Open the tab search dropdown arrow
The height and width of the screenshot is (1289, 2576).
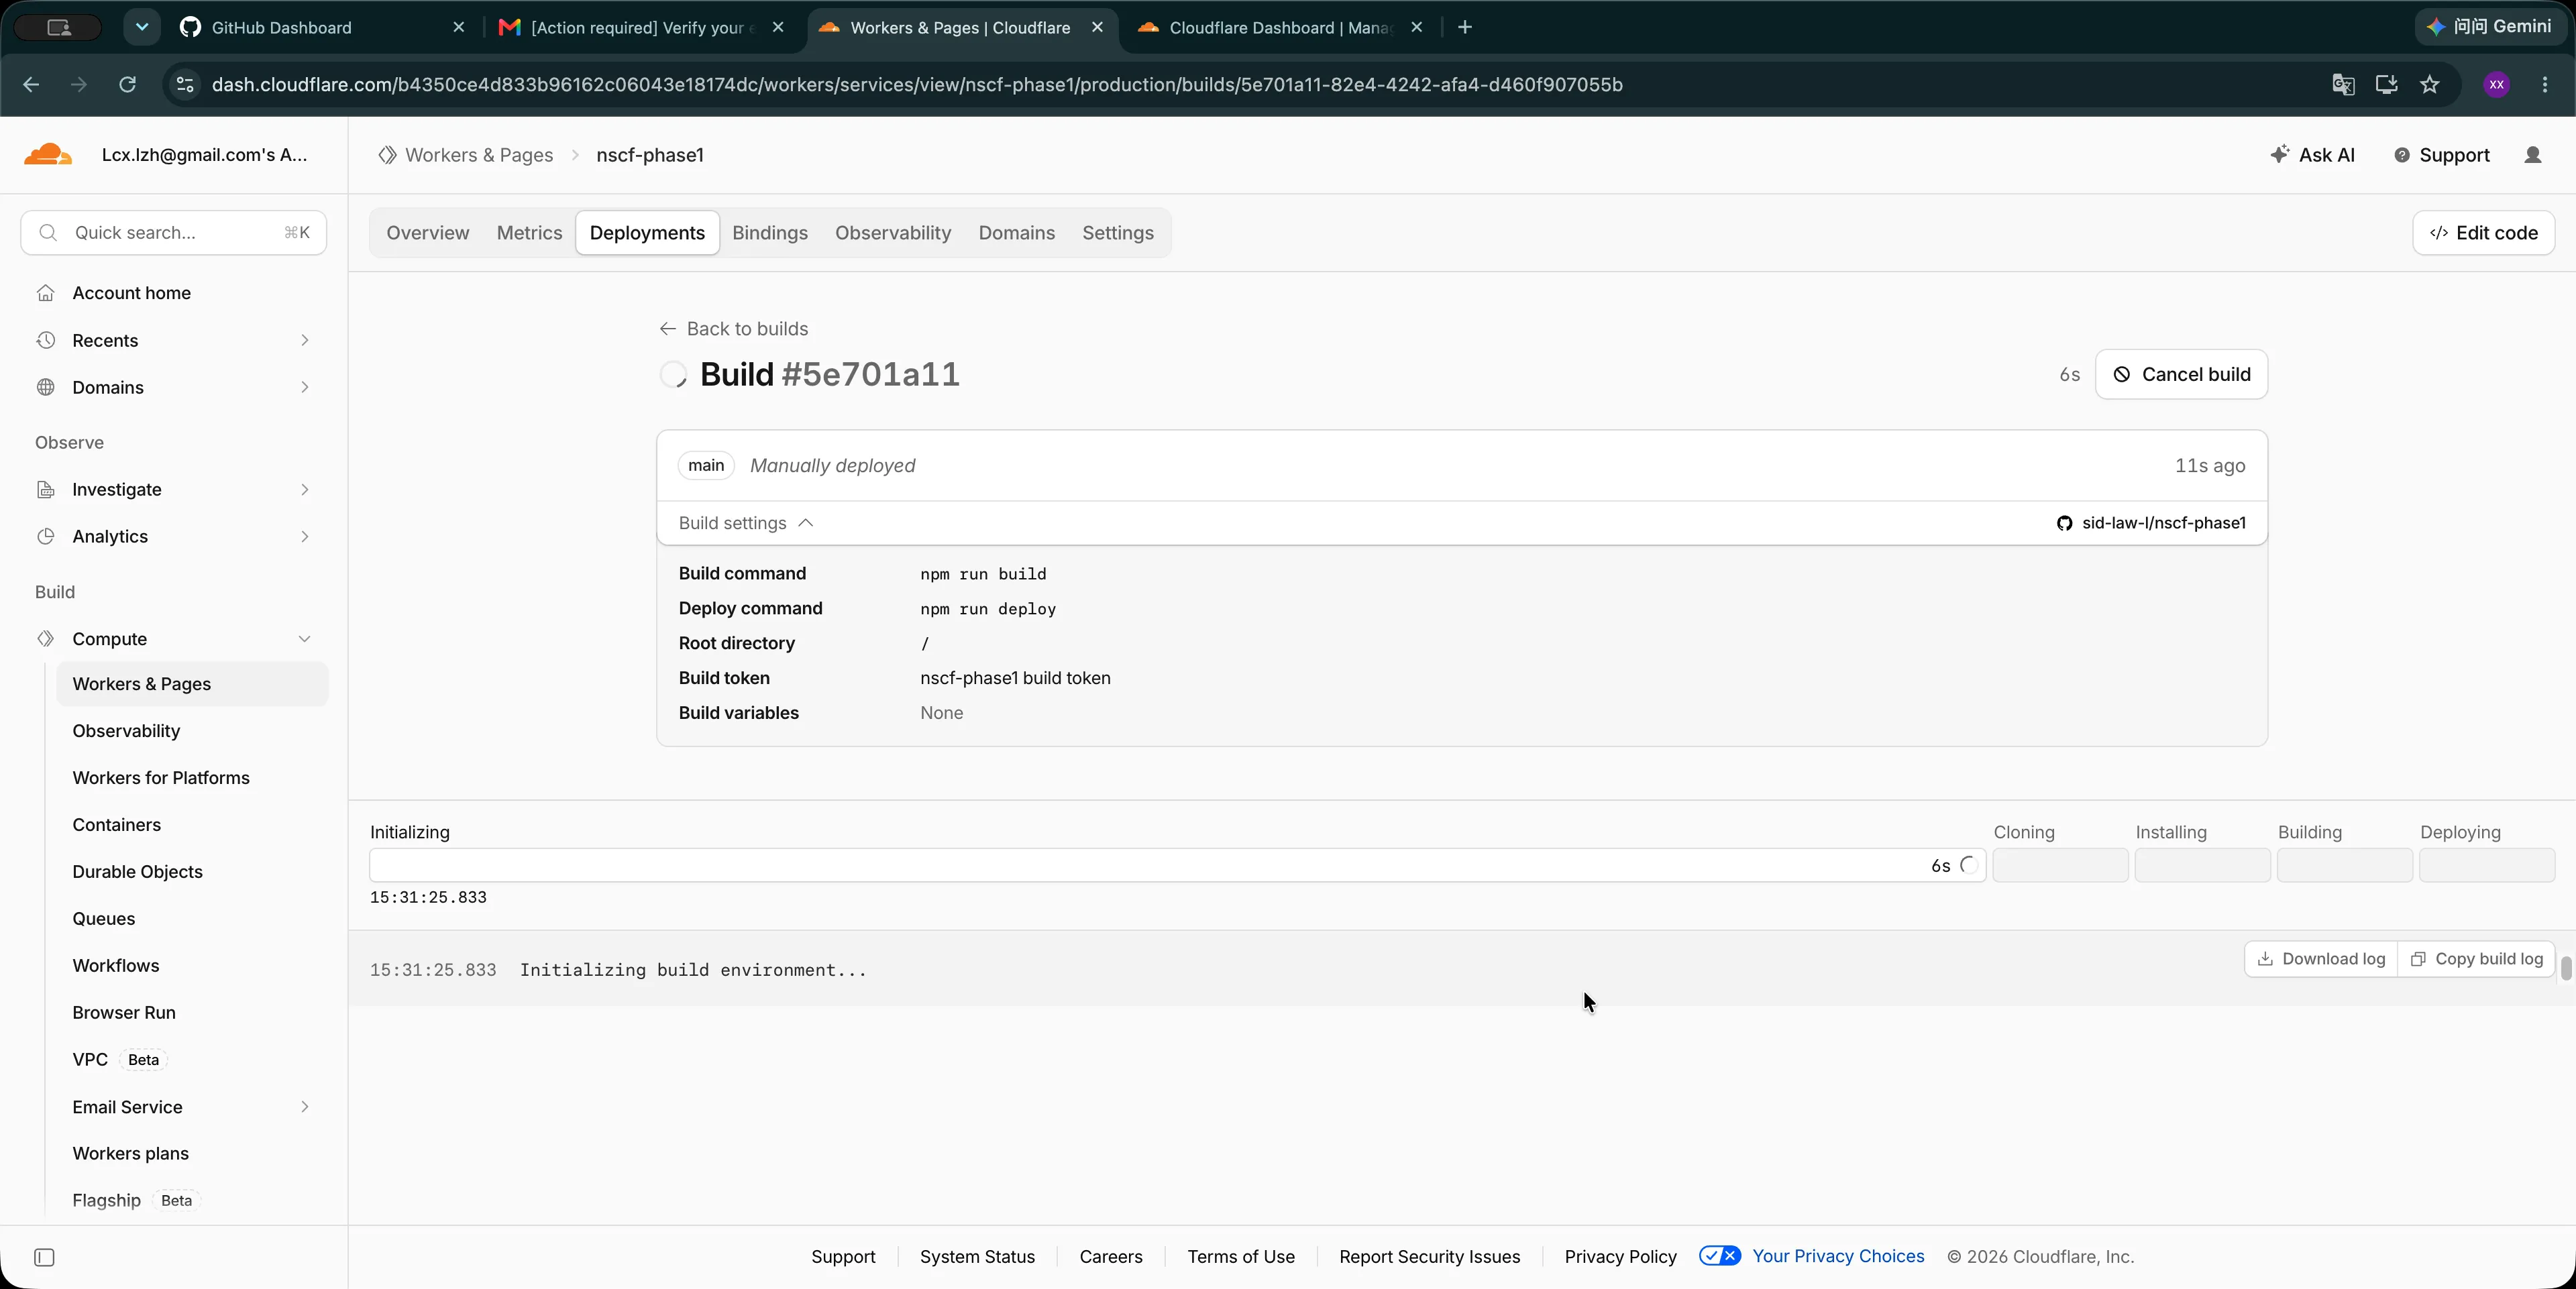[x=142, y=27]
